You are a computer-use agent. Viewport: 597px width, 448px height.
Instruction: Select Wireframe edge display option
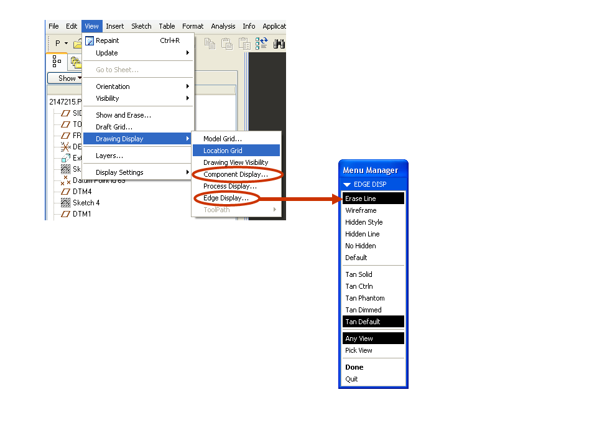click(x=373, y=210)
